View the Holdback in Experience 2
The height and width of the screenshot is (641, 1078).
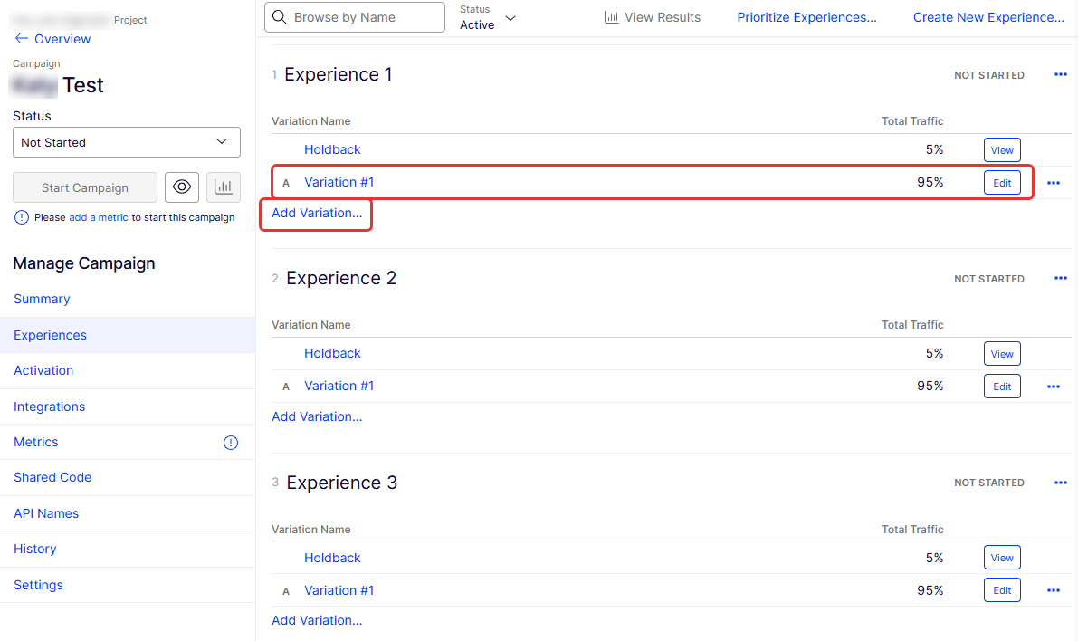[x=1002, y=354]
